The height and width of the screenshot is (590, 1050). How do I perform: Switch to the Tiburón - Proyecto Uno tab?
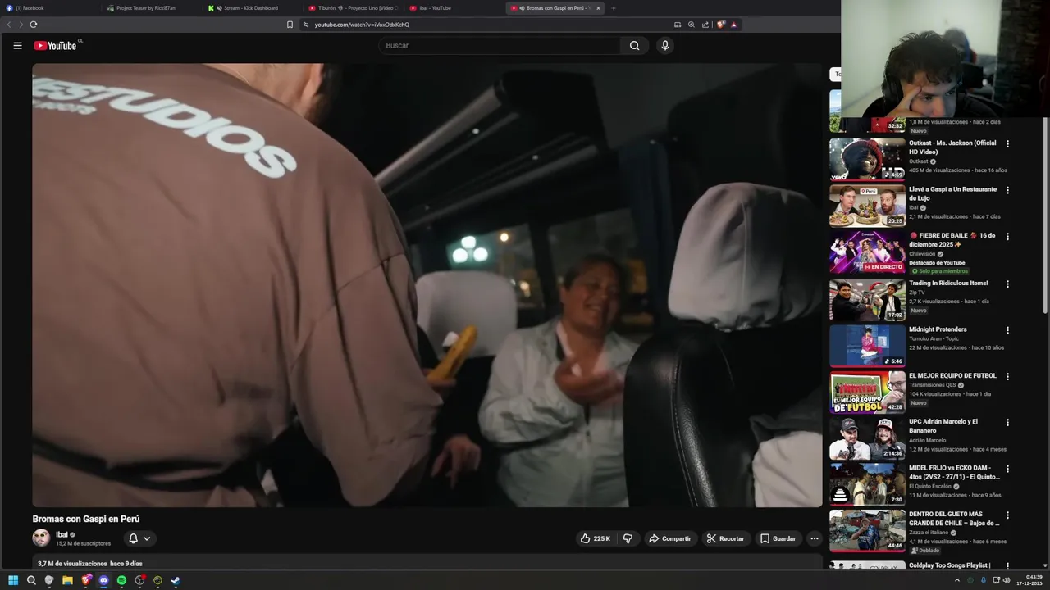coord(353,8)
